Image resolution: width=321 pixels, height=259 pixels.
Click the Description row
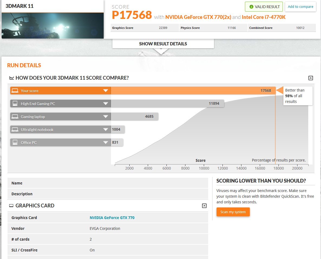(x=108, y=194)
